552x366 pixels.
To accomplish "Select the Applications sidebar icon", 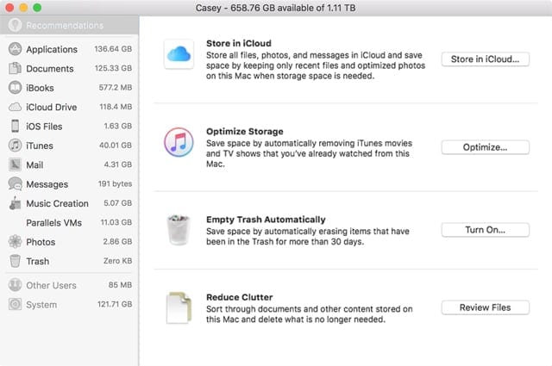I will 15,49.
